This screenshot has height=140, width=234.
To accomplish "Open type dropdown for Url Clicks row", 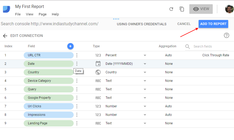I will pyautogui.click(x=145, y=106).
